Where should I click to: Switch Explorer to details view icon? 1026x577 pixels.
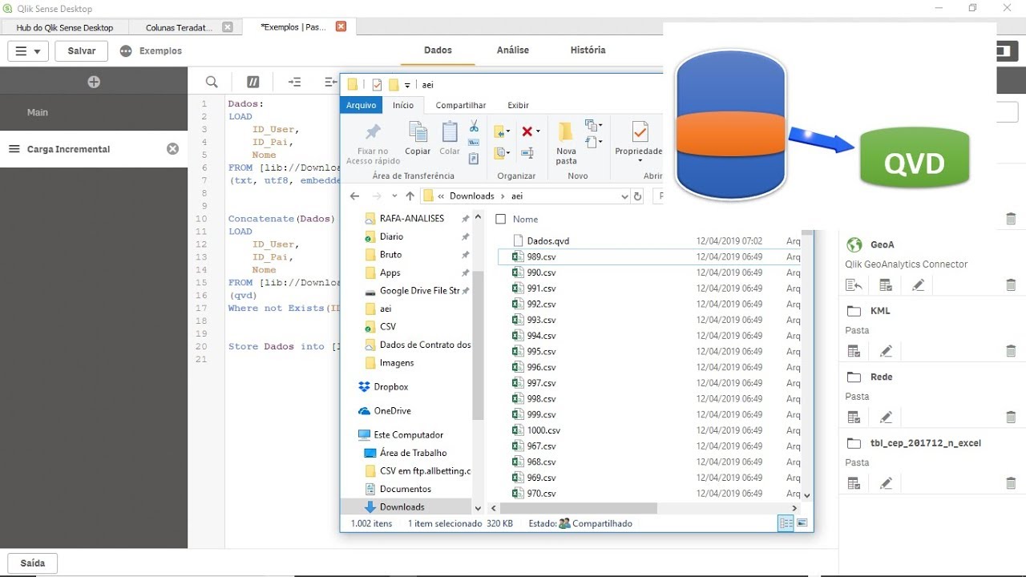point(786,523)
